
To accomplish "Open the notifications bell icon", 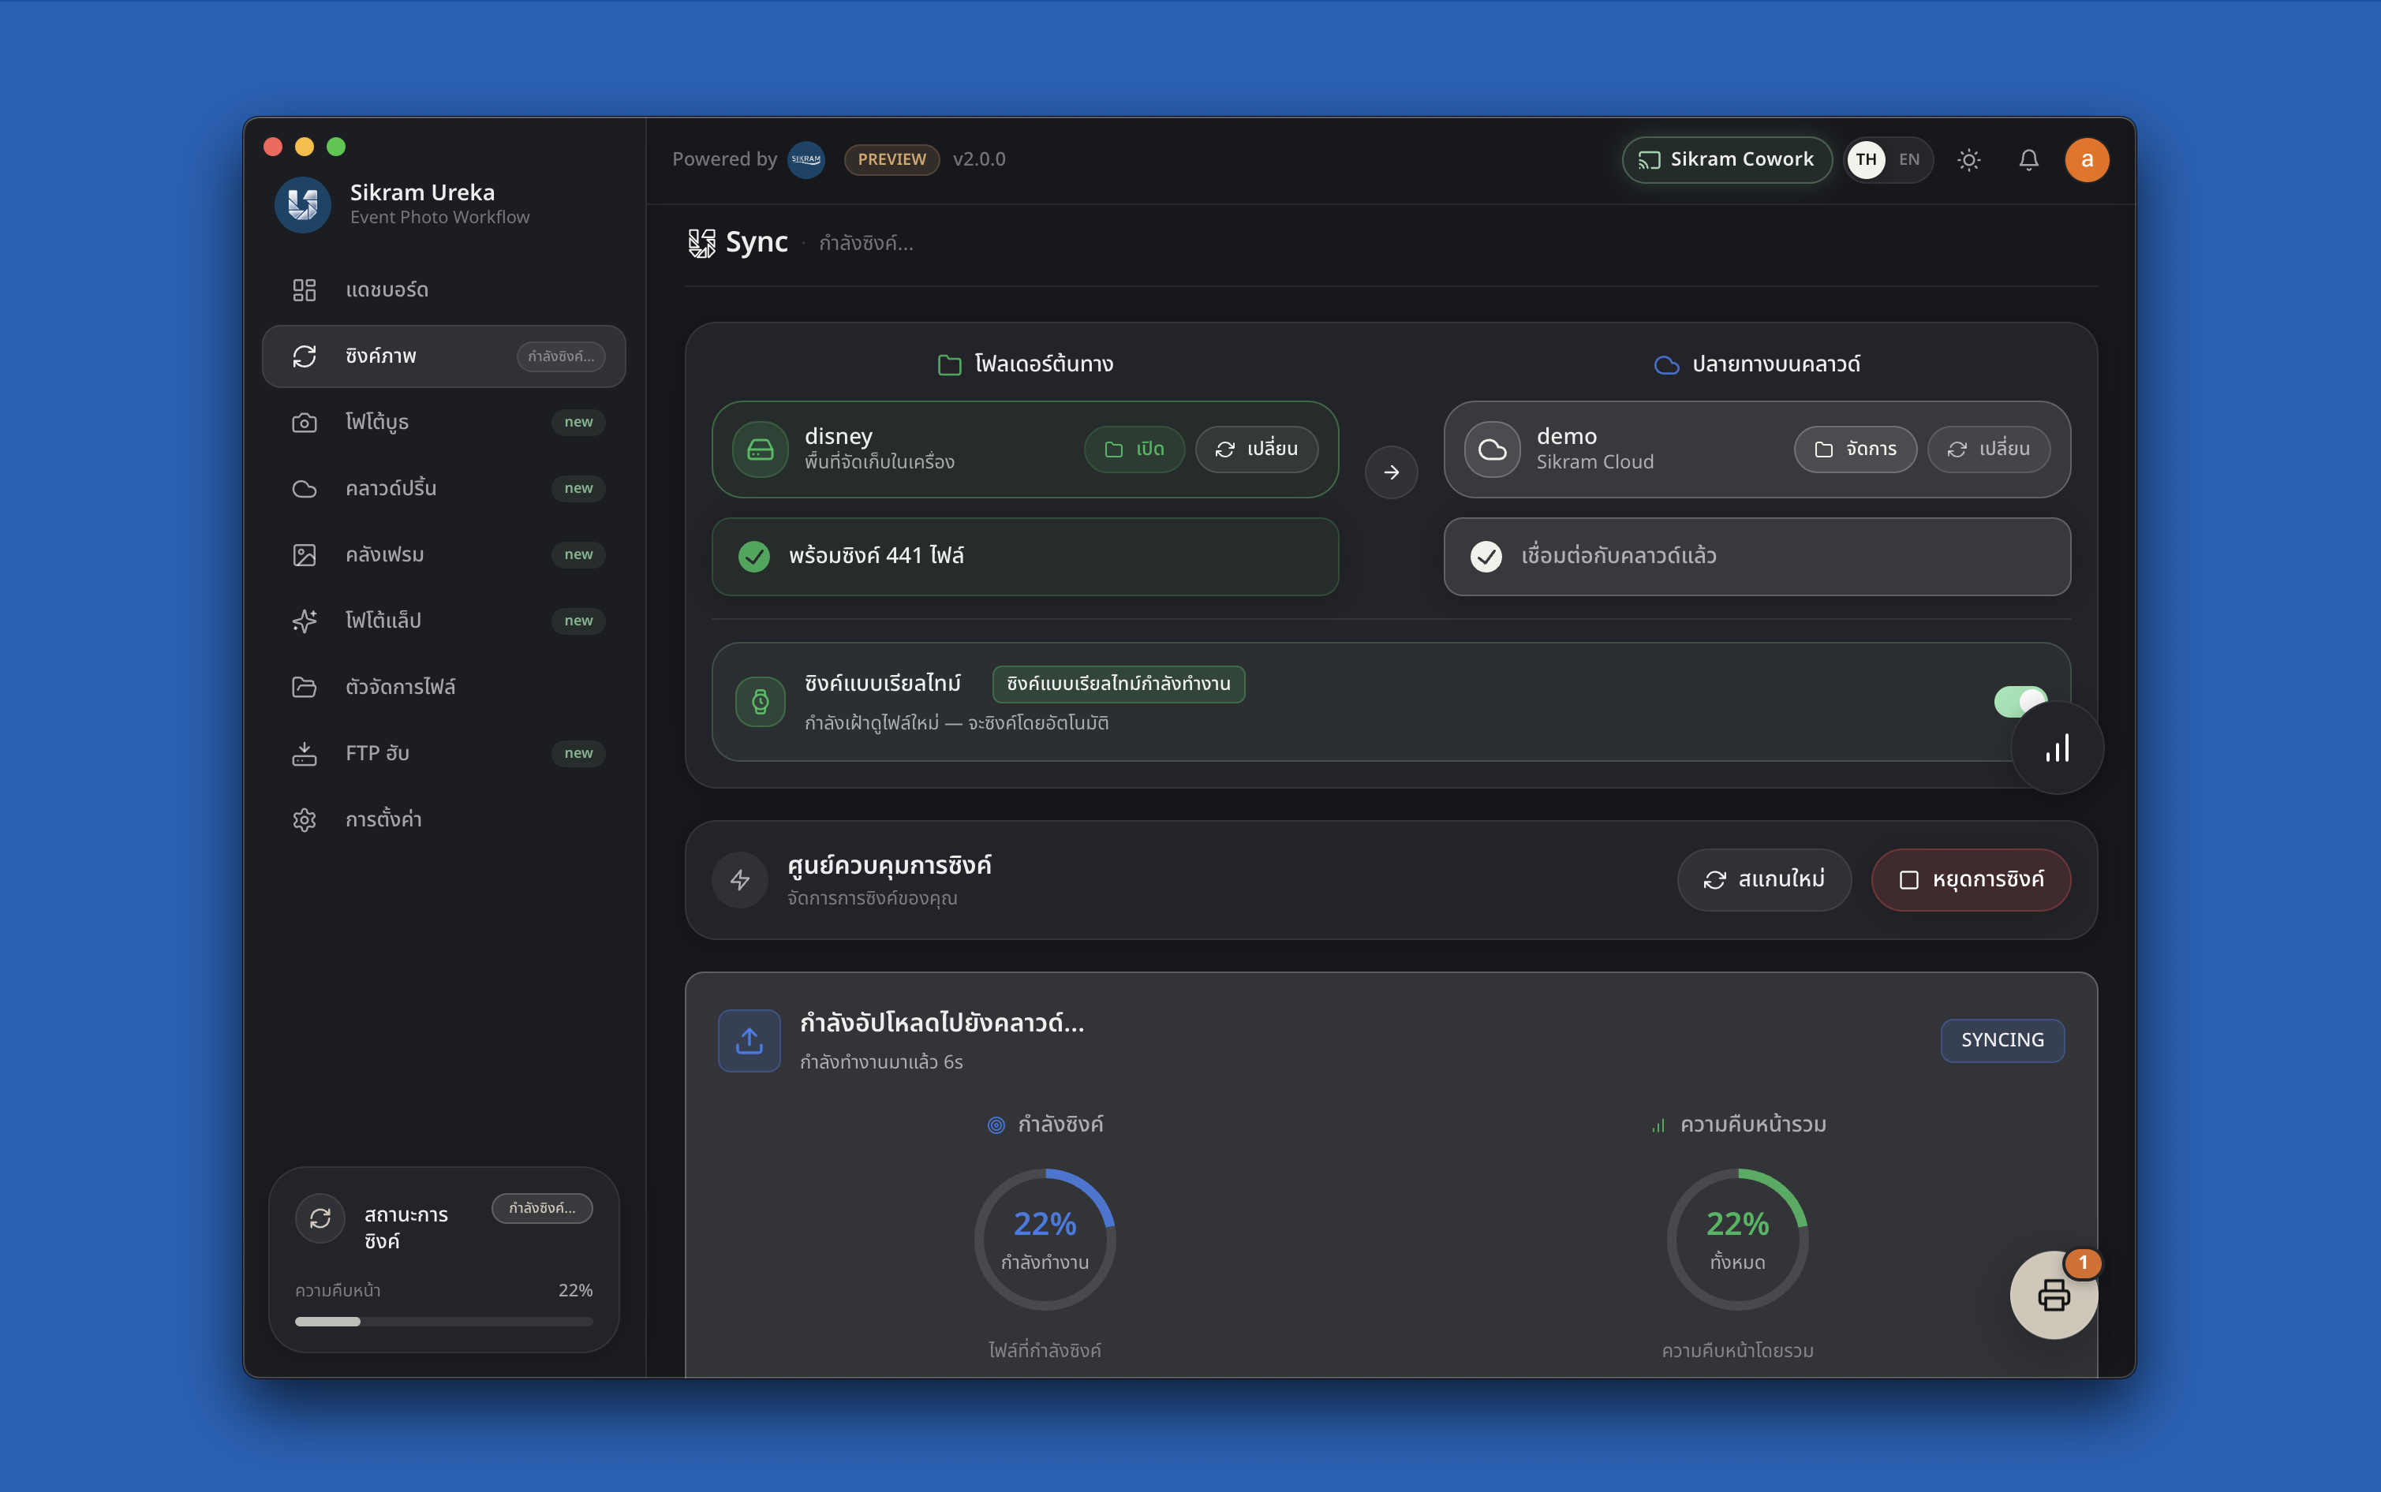I will click(2028, 160).
